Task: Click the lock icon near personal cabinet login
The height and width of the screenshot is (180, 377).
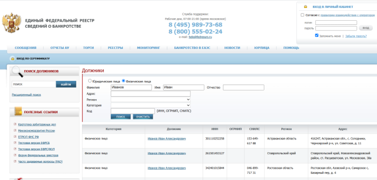Action: (x=305, y=7)
